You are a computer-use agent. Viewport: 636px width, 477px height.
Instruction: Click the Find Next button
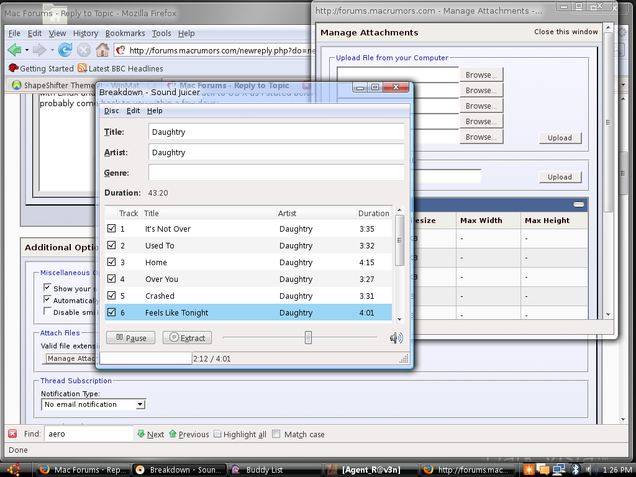[151, 434]
